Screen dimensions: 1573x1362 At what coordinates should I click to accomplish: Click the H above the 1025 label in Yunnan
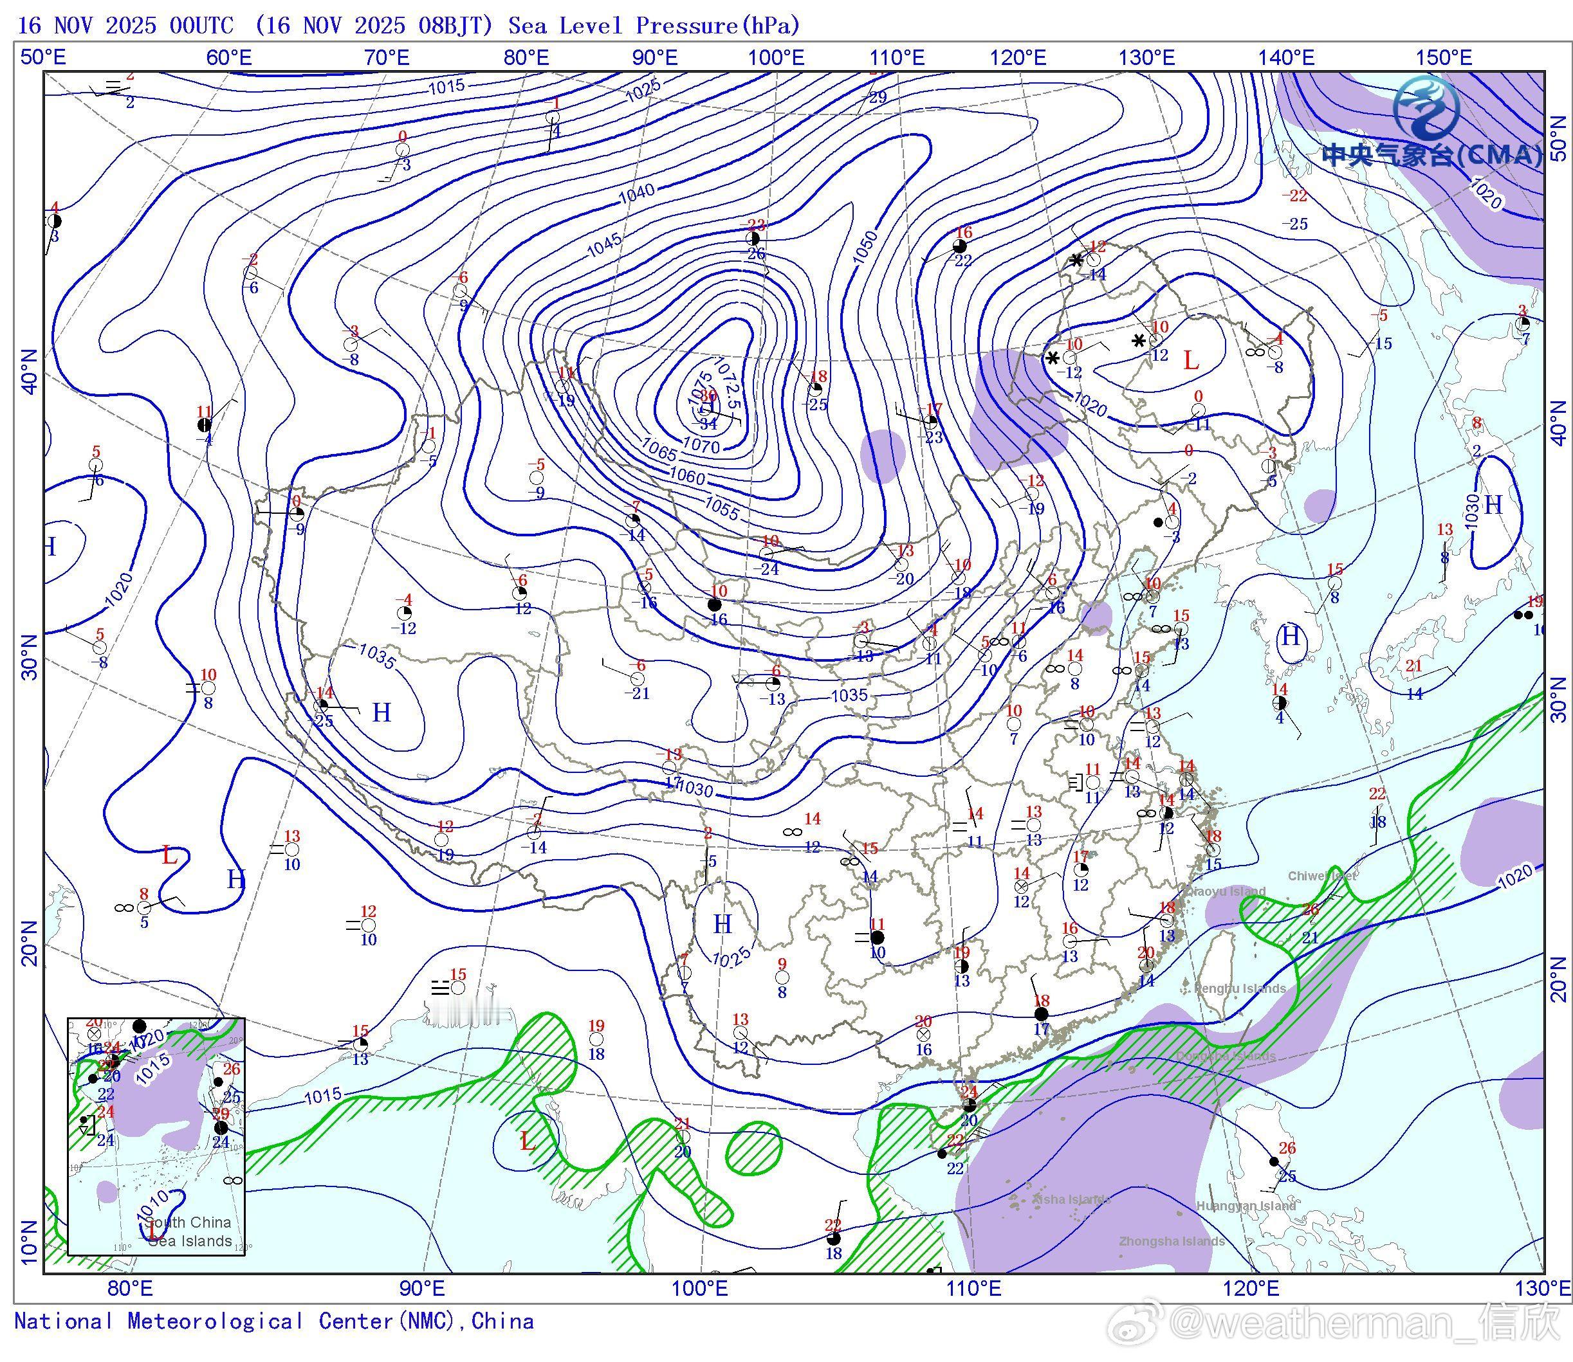point(722,924)
